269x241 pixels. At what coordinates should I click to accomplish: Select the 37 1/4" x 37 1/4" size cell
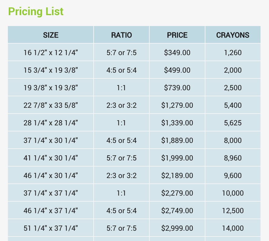[51, 193]
